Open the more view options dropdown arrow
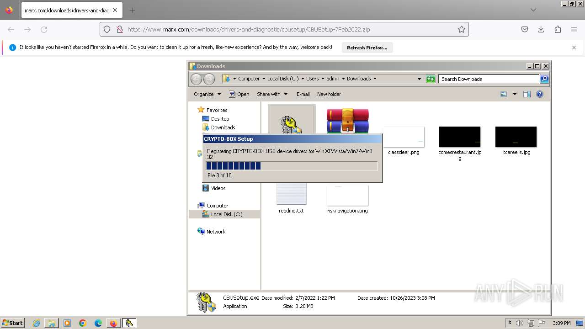585x329 pixels. (x=515, y=94)
